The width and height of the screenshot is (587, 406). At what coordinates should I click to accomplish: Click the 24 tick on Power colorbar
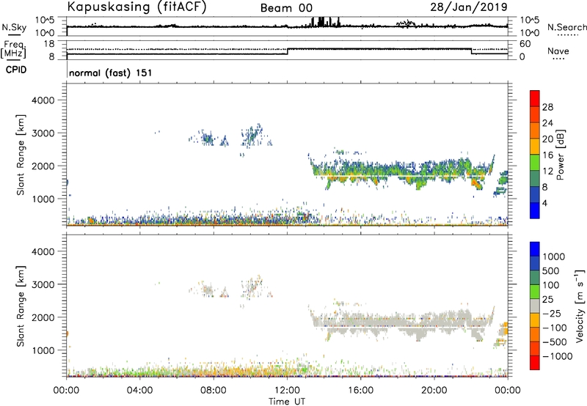click(x=547, y=123)
